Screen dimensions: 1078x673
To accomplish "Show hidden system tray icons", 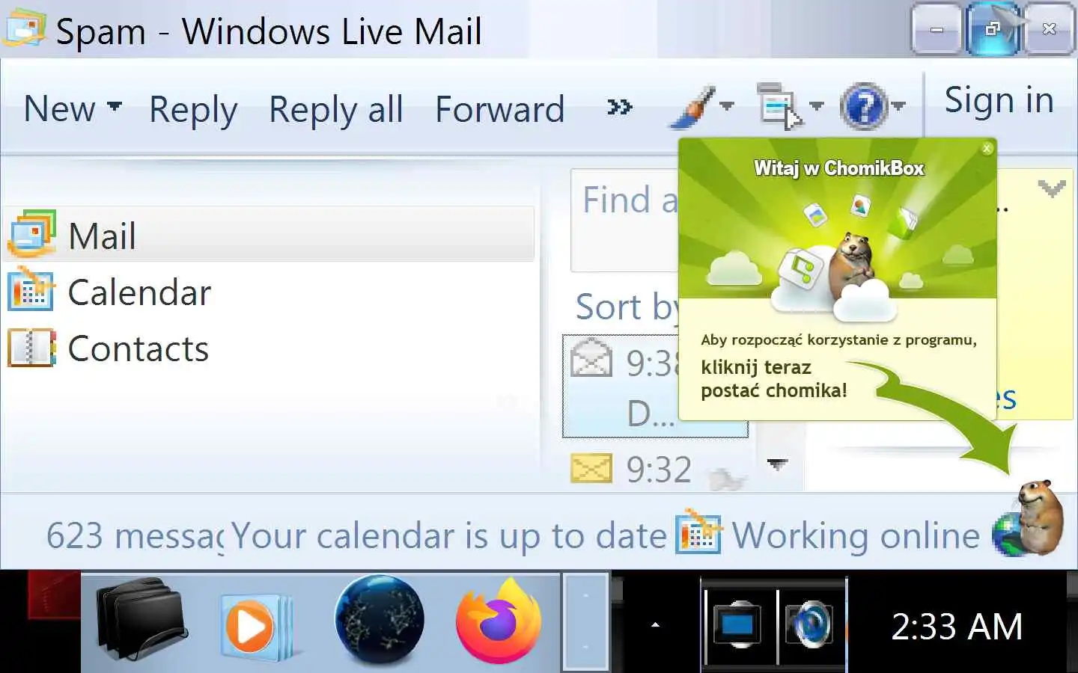I will pos(656,625).
